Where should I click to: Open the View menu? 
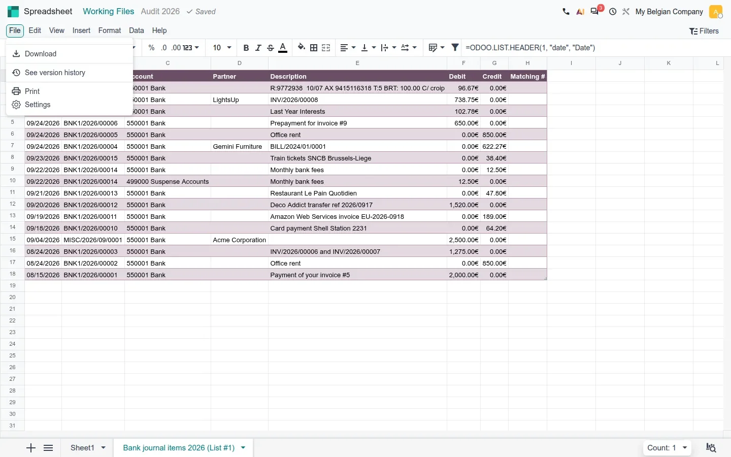pos(57,30)
